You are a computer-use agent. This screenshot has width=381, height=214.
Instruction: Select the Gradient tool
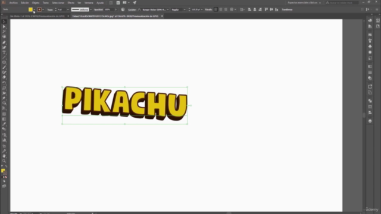point(4,119)
